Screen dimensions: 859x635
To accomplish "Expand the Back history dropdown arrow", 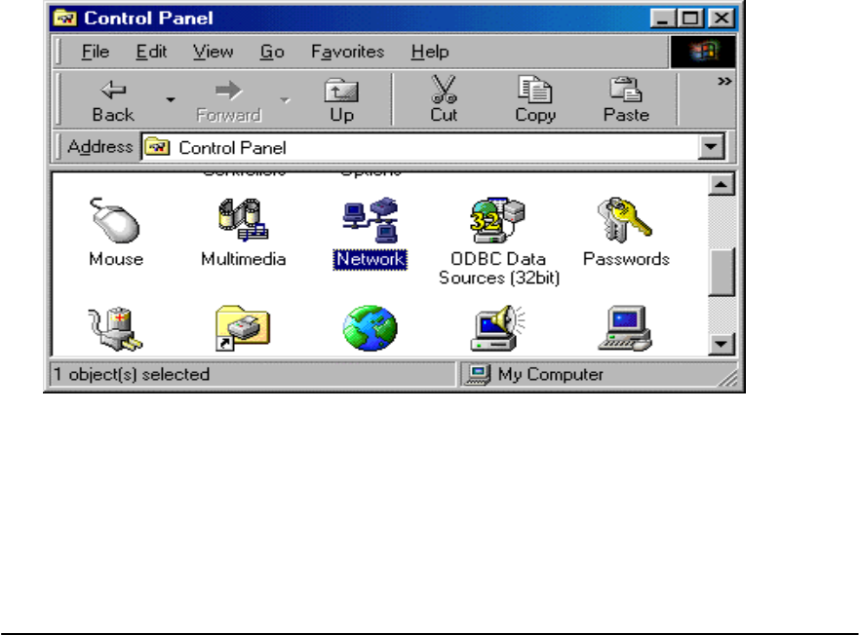I will click(171, 99).
